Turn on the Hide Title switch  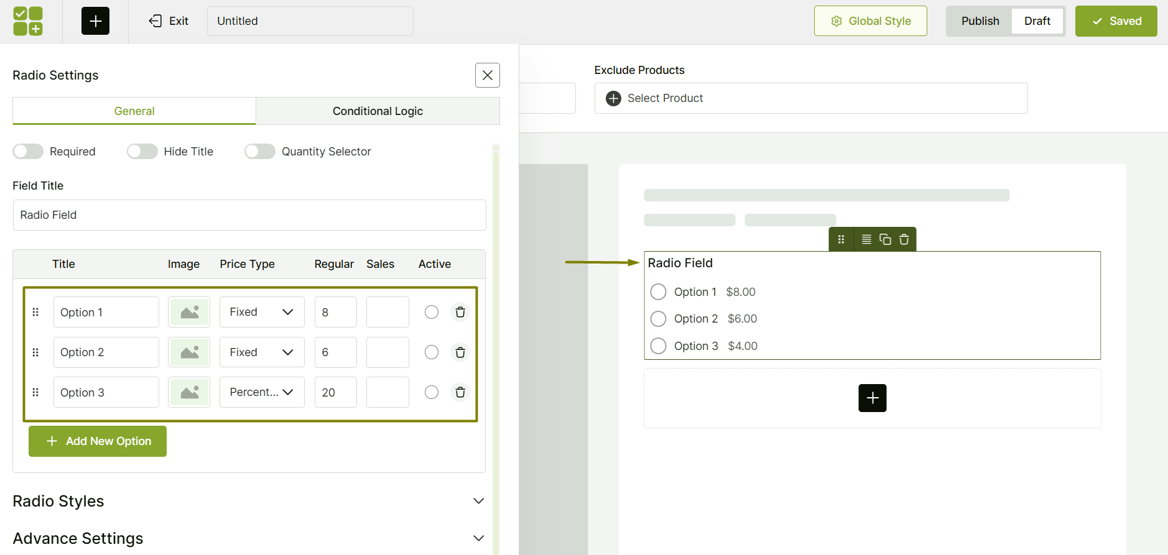[142, 152]
